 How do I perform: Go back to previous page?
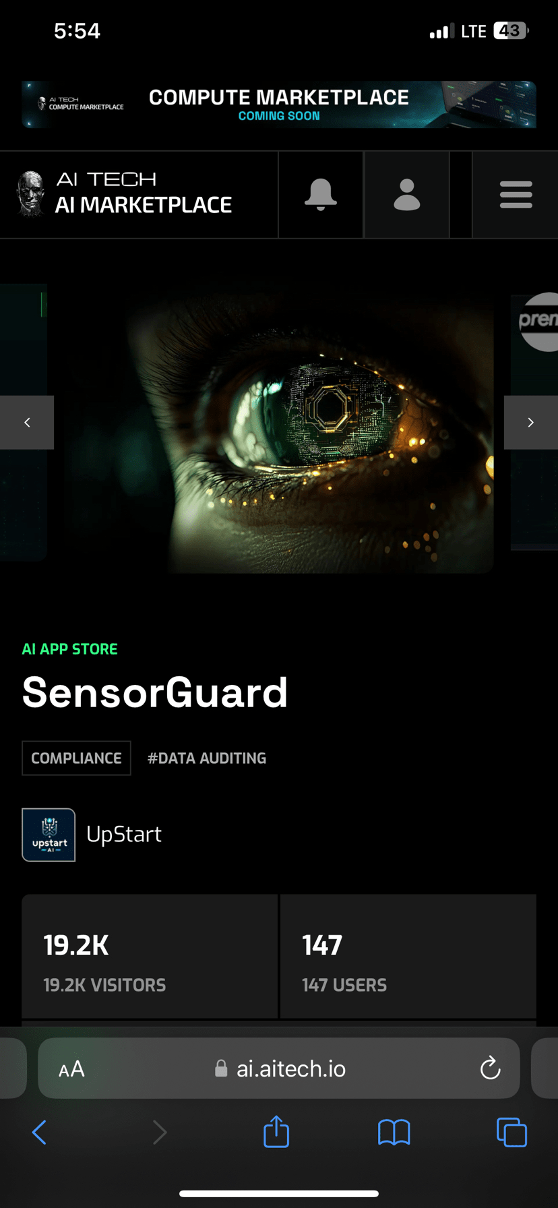click(39, 1132)
